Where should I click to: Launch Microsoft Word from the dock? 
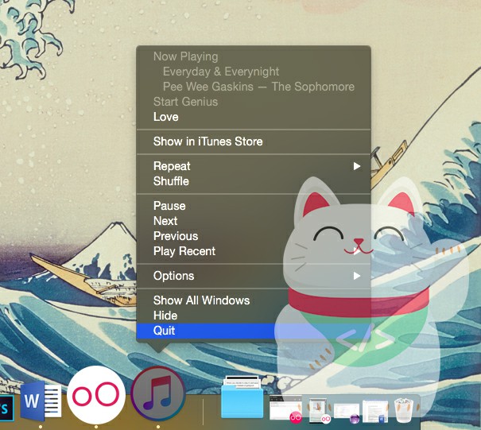pos(41,402)
